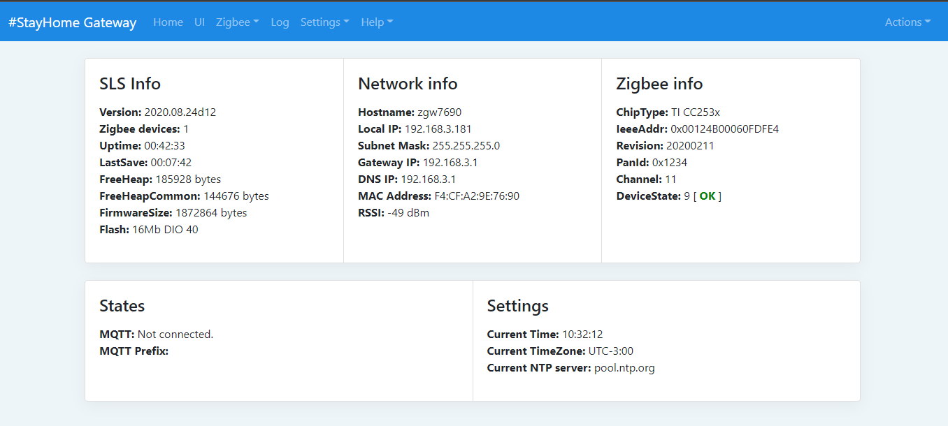
Task: Click the MQTT Not connected status
Action: click(x=175, y=335)
